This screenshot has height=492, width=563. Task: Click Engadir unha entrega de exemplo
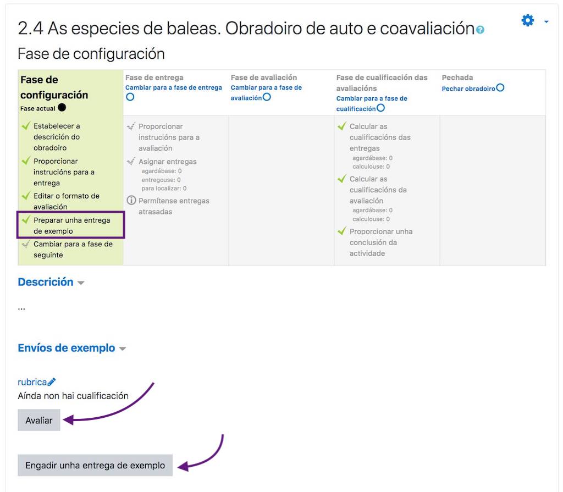click(95, 465)
